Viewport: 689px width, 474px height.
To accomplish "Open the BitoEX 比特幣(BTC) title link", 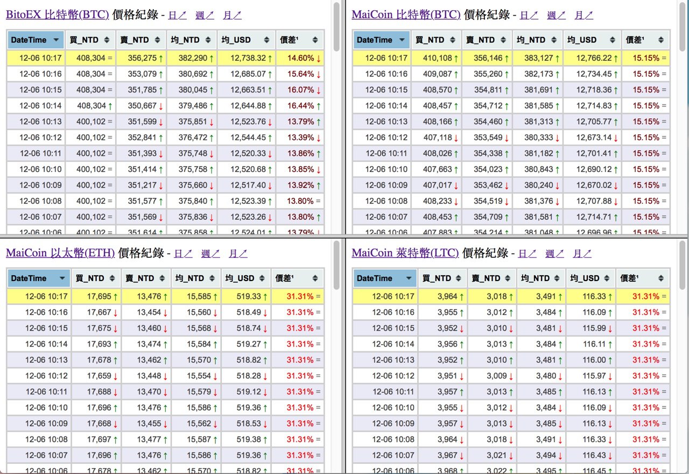I will tap(58, 15).
